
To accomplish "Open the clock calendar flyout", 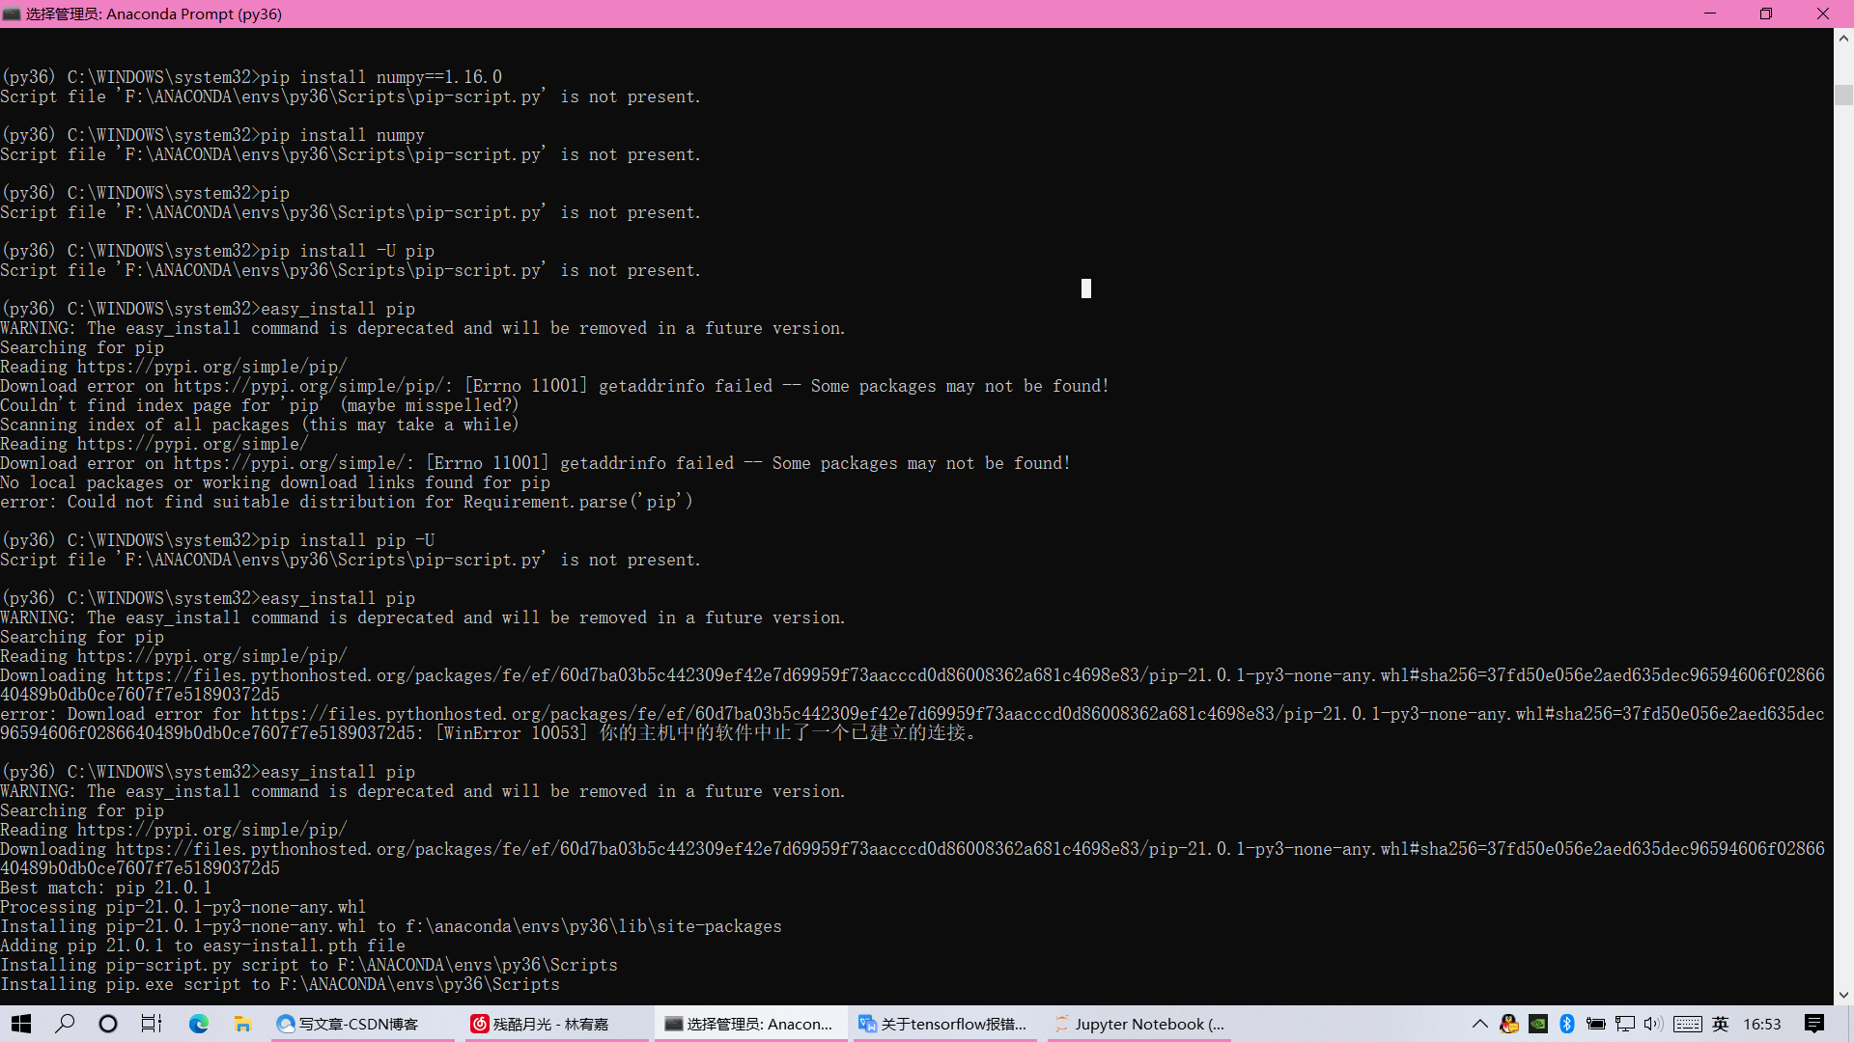I will coord(1762,1024).
